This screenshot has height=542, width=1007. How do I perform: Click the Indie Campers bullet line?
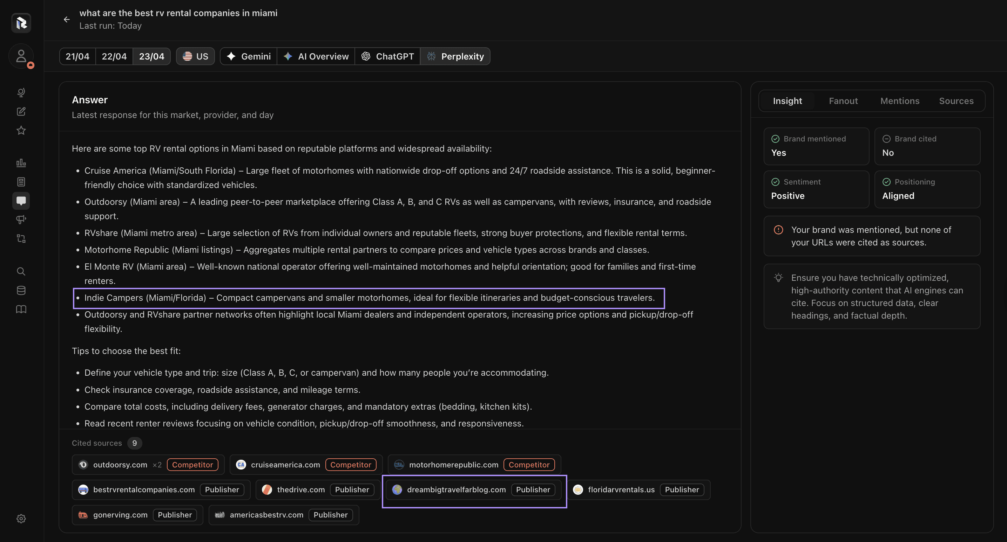point(369,298)
